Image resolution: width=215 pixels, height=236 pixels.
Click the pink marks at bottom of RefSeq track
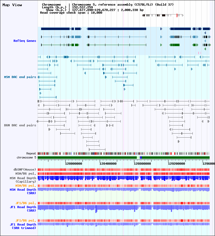[199, 53]
